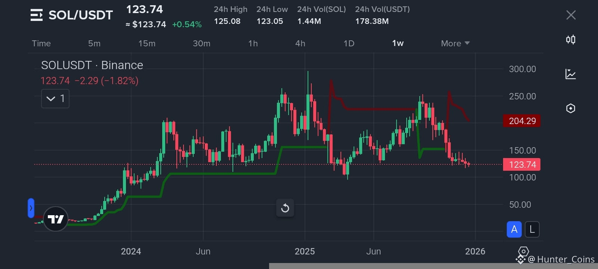
Task: Switch to the 1D timeframe
Action: pos(349,43)
